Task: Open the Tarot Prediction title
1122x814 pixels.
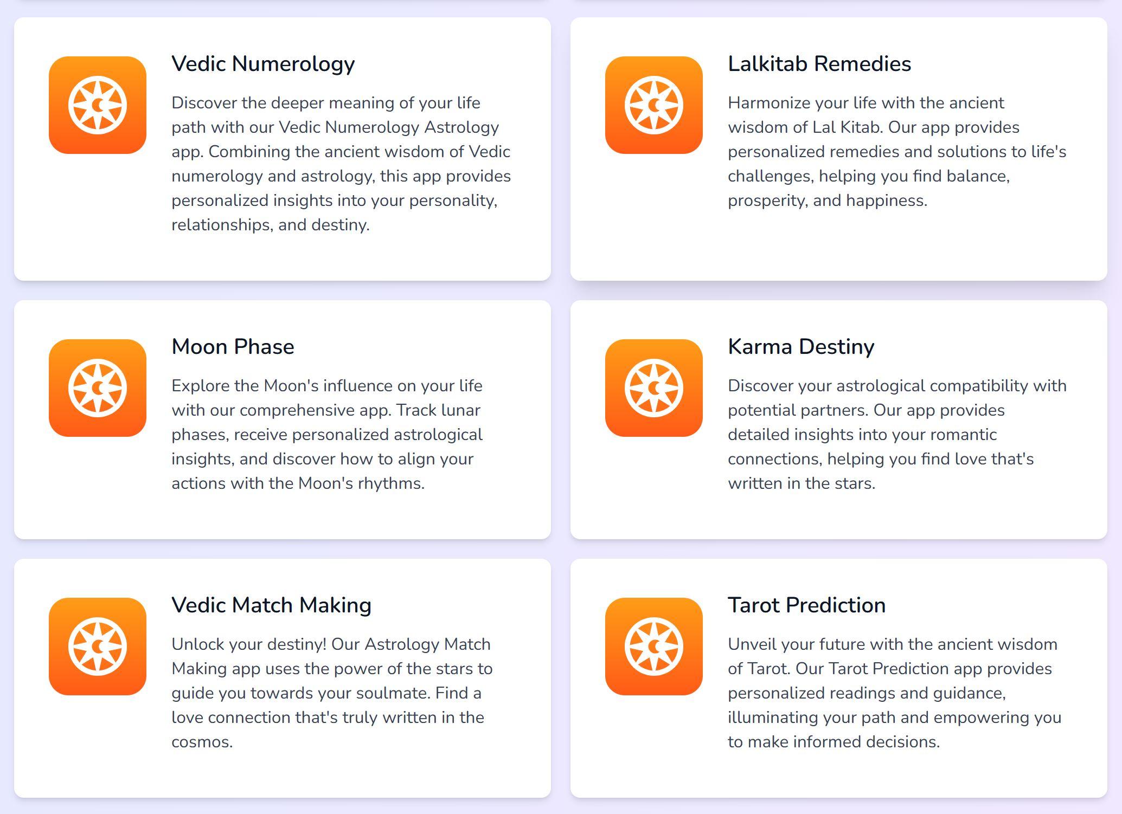Action: coord(806,605)
